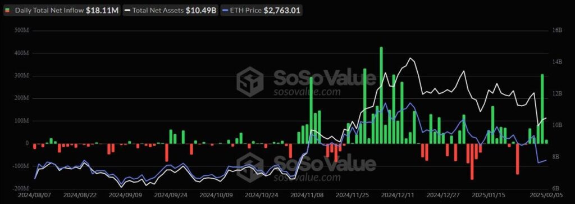The width and height of the screenshot is (575, 204).
Task: Click the 14B right axis label
Action: (x=556, y=62)
